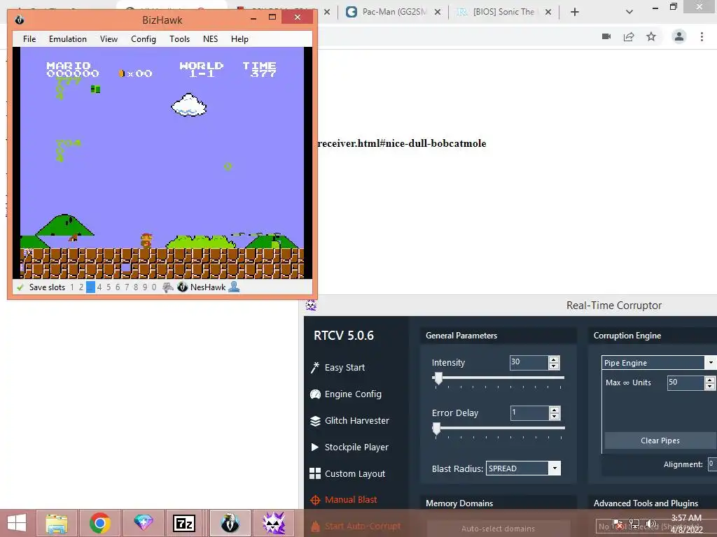Click the Max Units value field

point(685,382)
